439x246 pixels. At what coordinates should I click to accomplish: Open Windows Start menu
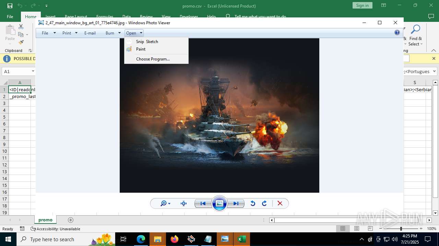point(8,239)
